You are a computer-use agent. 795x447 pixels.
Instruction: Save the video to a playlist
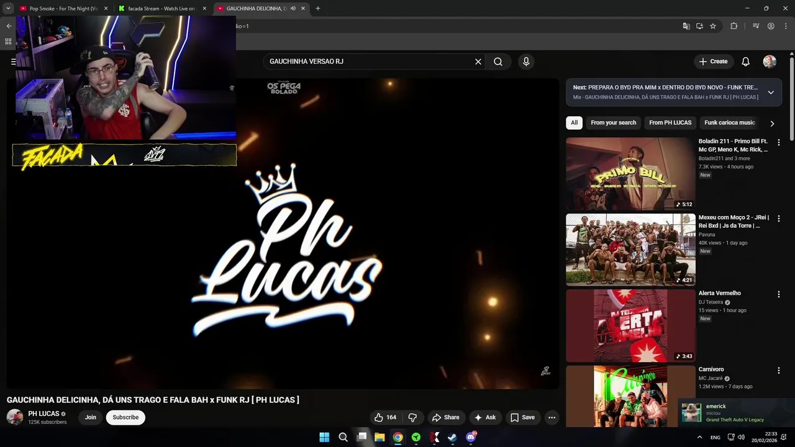point(522,417)
